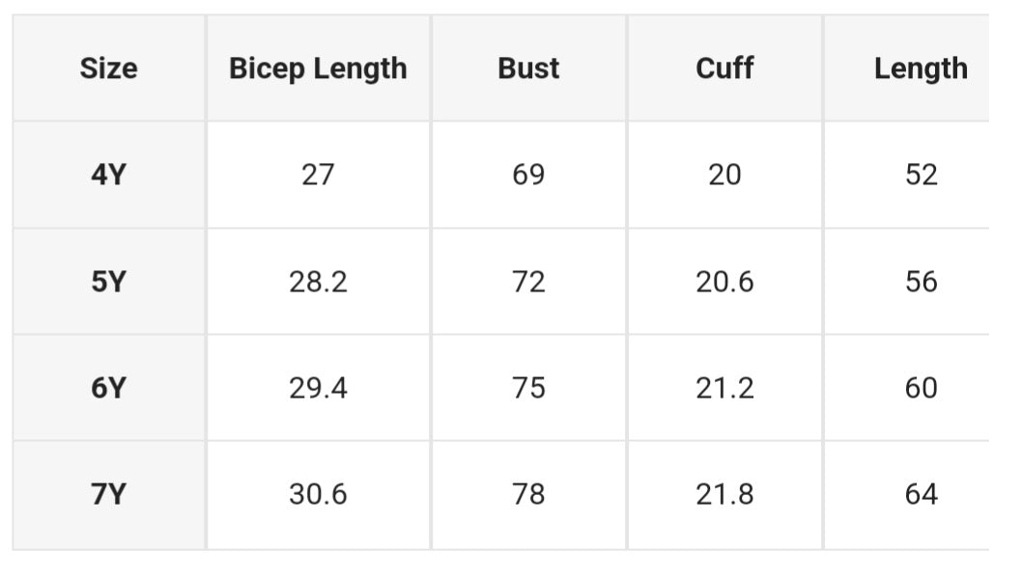Select the 6Y size row label
The width and height of the screenshot is (1021, 575).
tap(108, 388)
